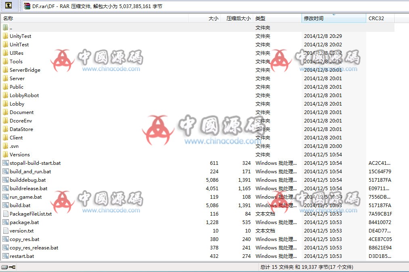Click the Document folder icon
409x272 pixels.
(x=6, y=112)
